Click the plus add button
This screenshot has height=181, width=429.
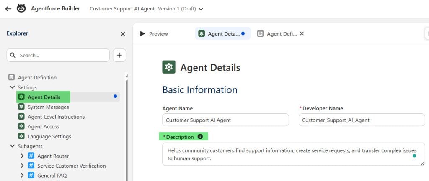pos(119,55)
